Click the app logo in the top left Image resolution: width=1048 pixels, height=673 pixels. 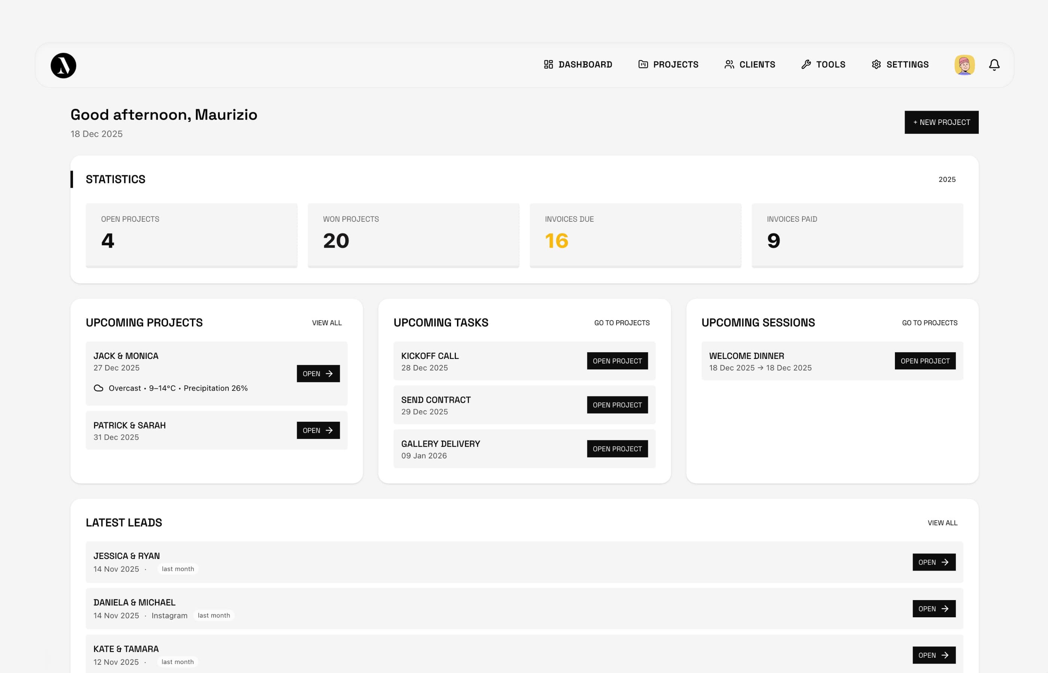(63, 65)
